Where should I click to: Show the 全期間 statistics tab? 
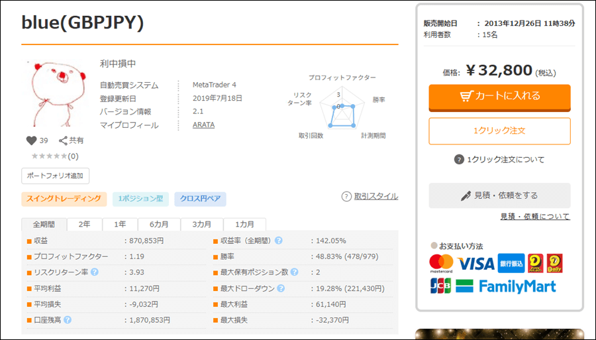pyautogui.click(x=44, y=224)
